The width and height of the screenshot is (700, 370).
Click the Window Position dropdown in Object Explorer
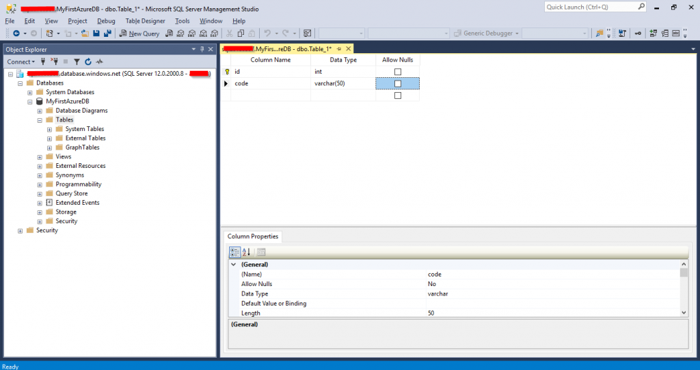193,49
